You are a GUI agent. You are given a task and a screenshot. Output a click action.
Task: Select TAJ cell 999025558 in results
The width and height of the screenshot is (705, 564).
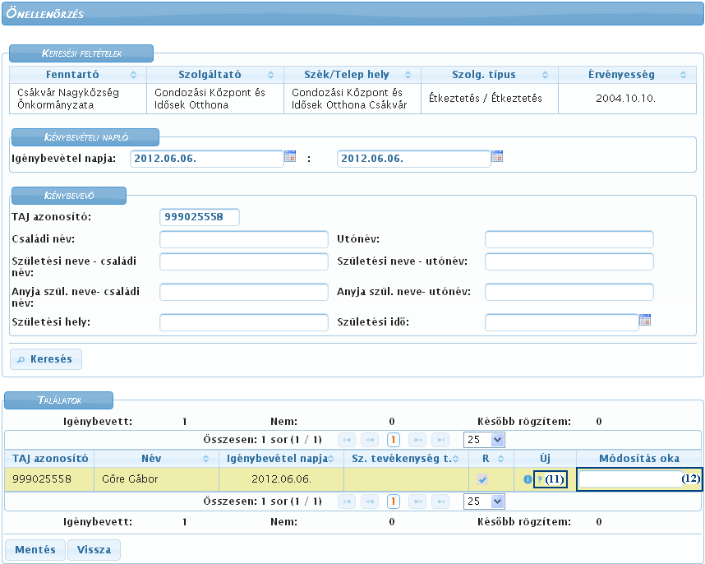pos(49,479)
